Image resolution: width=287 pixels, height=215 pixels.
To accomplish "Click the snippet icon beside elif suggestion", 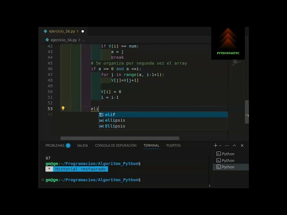I will tap(101, 115).
